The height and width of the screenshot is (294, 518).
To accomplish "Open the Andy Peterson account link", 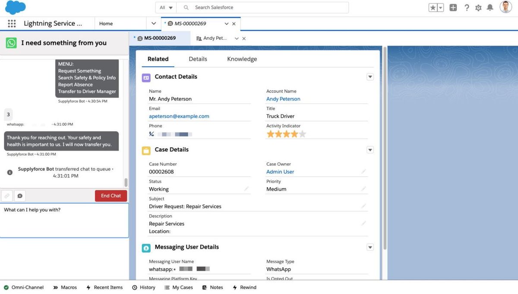I will click(283, 99).
